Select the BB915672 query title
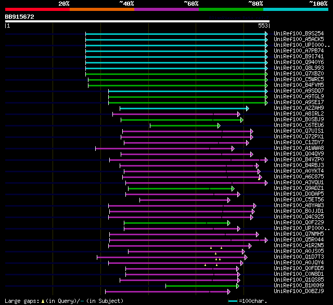Viewport: 333px width, 305px height. [20, 17]
